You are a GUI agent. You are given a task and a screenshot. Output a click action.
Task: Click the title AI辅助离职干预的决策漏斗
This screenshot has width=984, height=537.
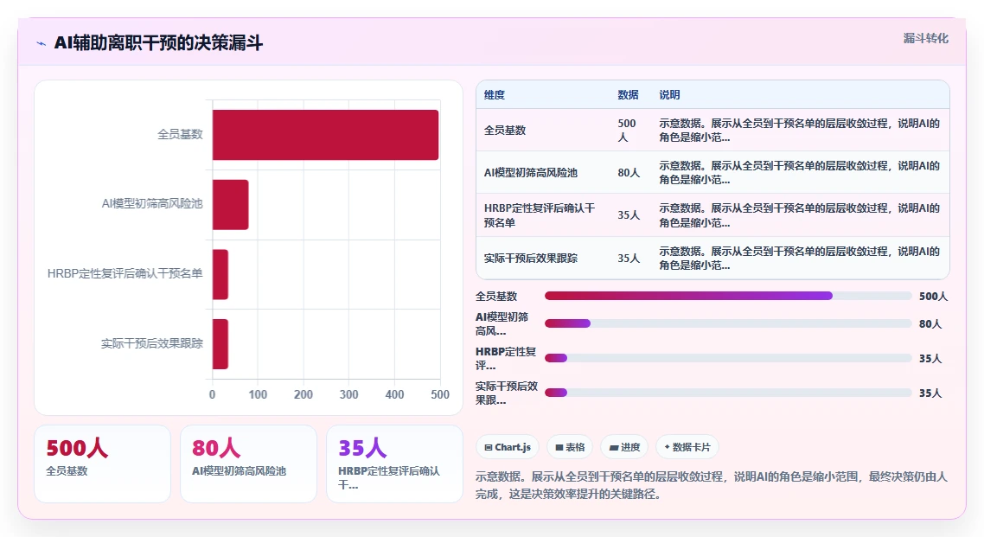click(158, 42)
